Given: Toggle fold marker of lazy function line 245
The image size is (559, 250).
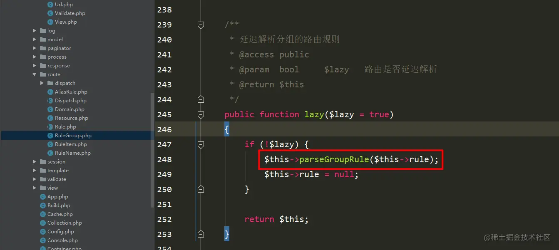Looking at the screenshot, I should click(201, 114).
